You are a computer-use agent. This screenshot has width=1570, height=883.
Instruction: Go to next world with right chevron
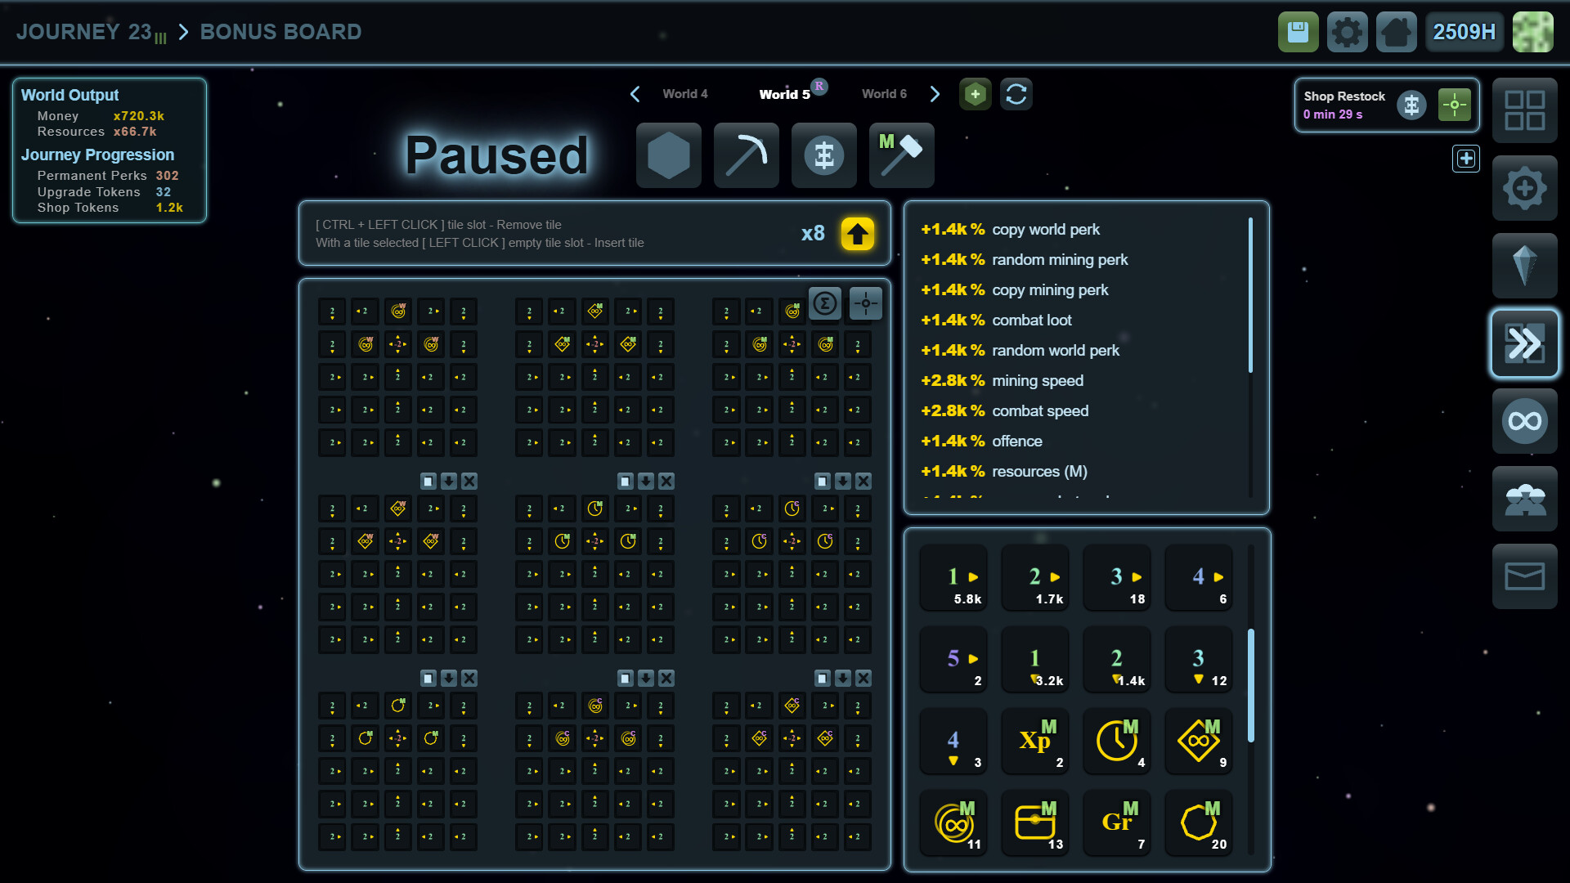pyautogui.click(x=935, y=94)
